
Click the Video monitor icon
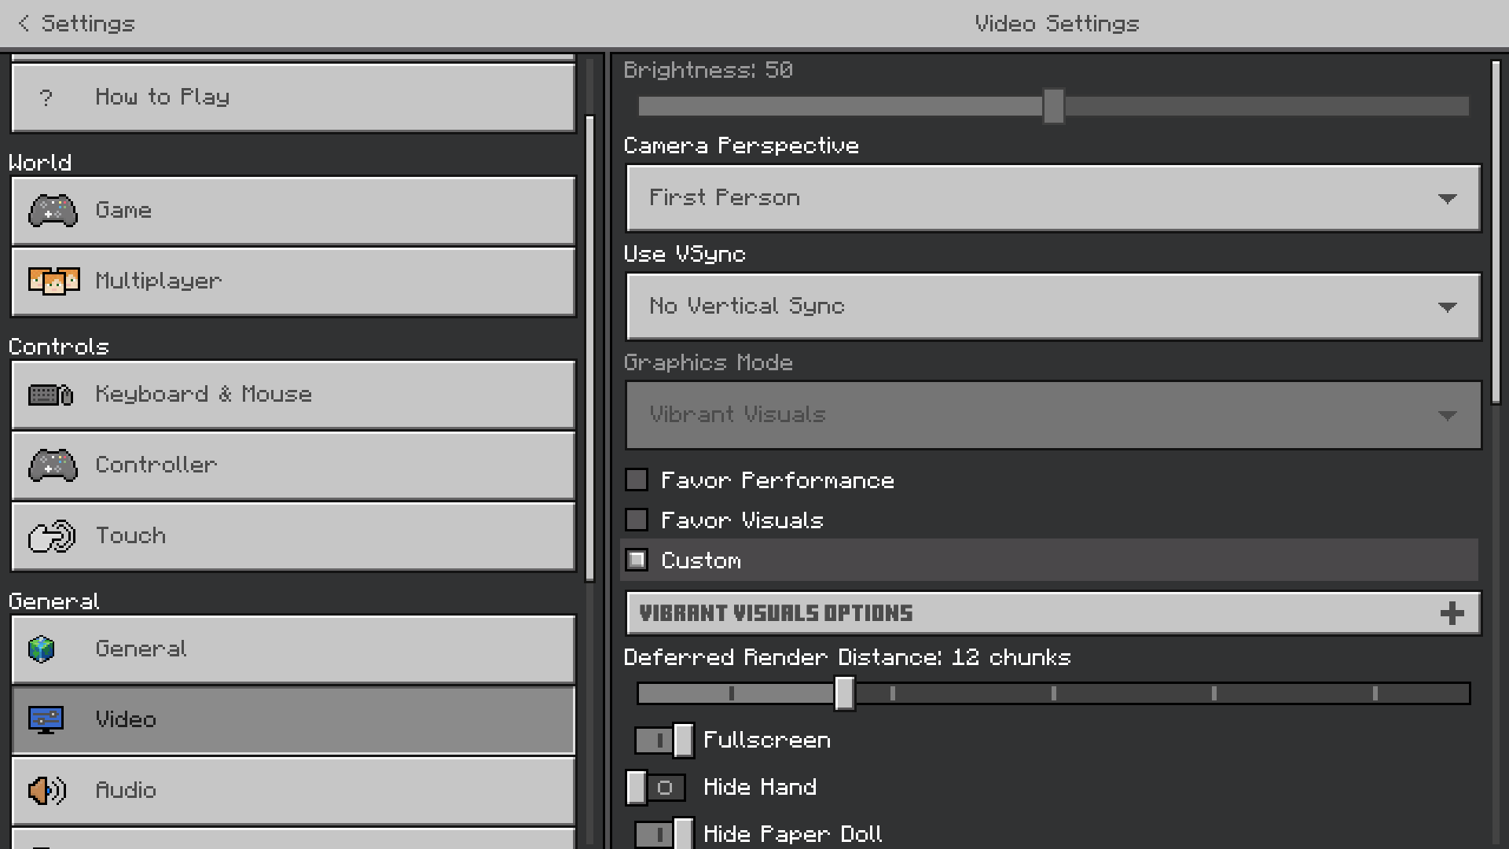point(46,720)
